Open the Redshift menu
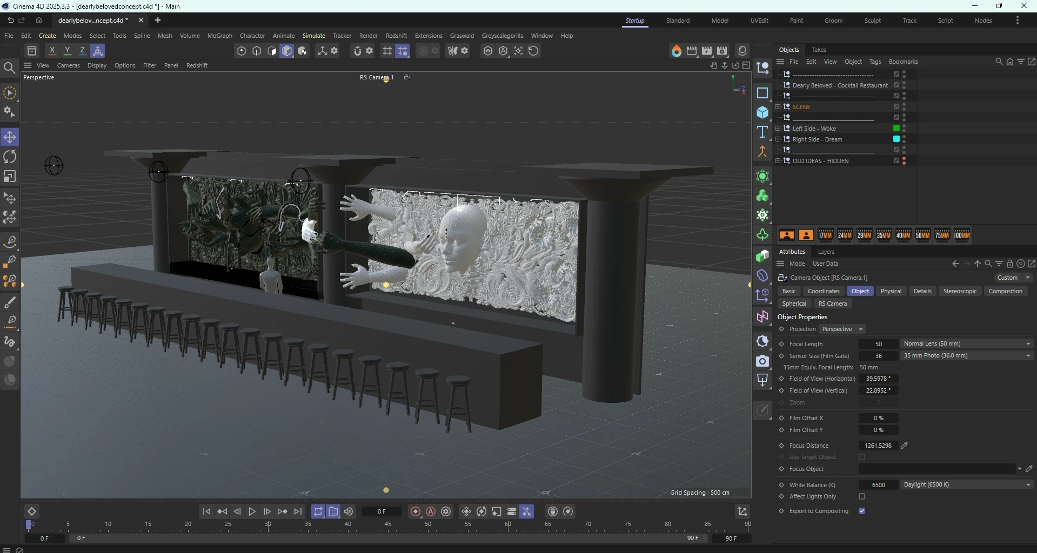The image size is (1037, 553). (396, 36)
